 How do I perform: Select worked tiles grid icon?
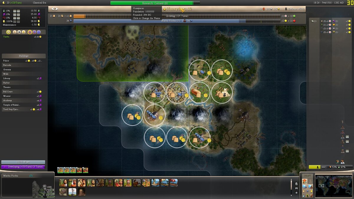[x=30, y=32]
